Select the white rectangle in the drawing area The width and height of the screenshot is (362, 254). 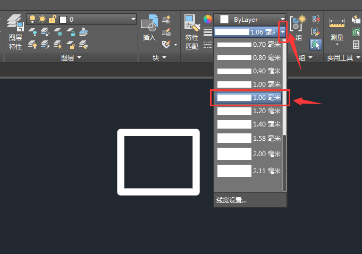(x=158, y=133)
